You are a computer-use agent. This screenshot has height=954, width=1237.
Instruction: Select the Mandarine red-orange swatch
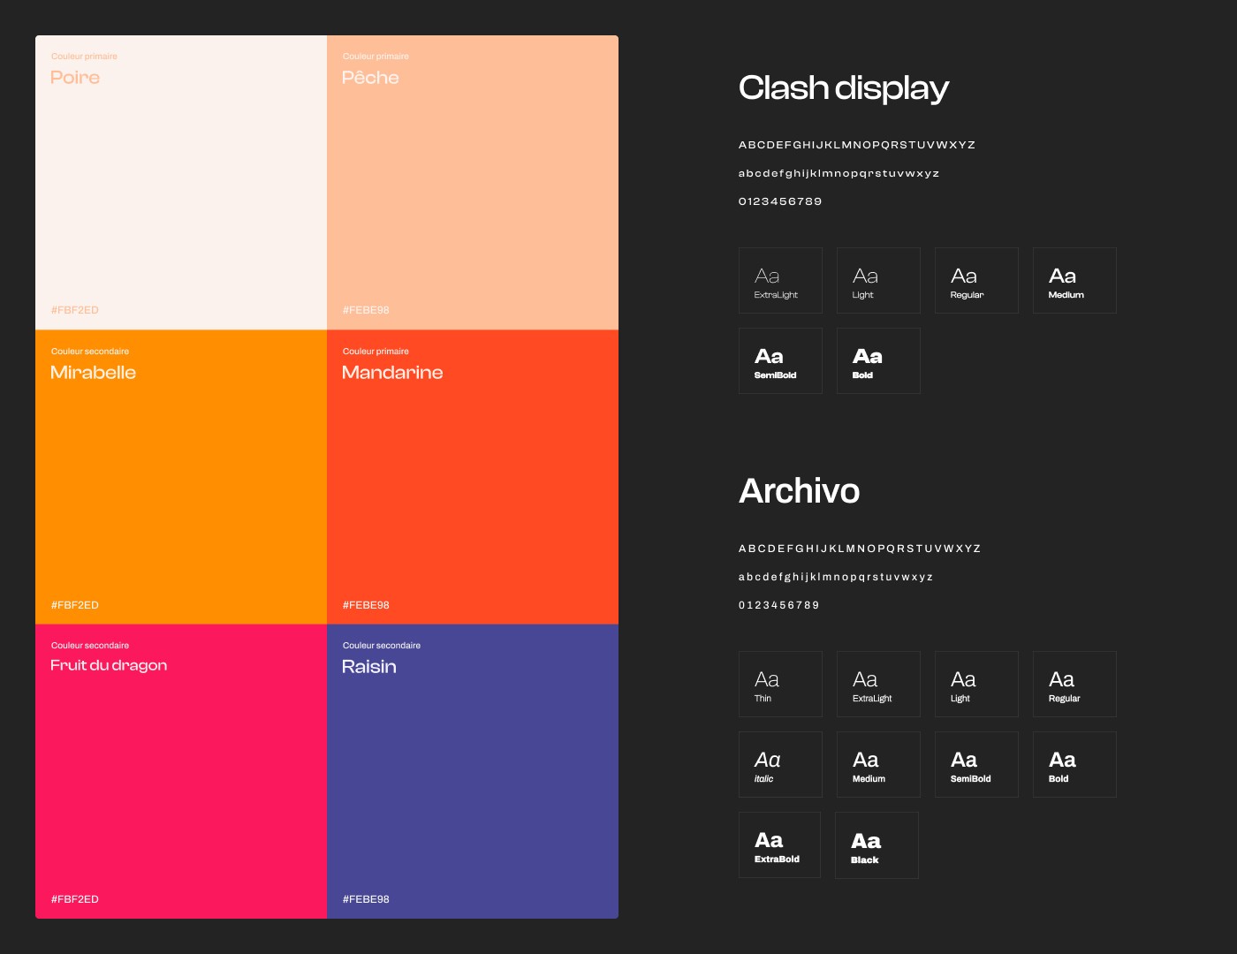pyautogui.click(x=473, y=477)
